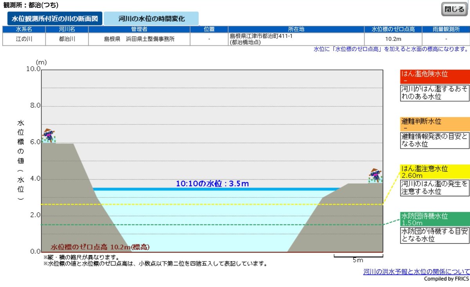This screenshot has height=287, width=470.
Task: Click the 5m scale bar label
Action: pos(358,260)
